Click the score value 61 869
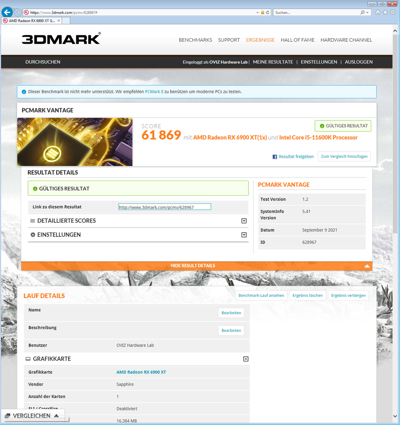Viewport: 400px width, 425px height. 161,135
